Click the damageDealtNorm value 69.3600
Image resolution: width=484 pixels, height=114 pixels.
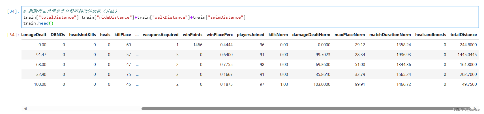[x=323, y=65]
